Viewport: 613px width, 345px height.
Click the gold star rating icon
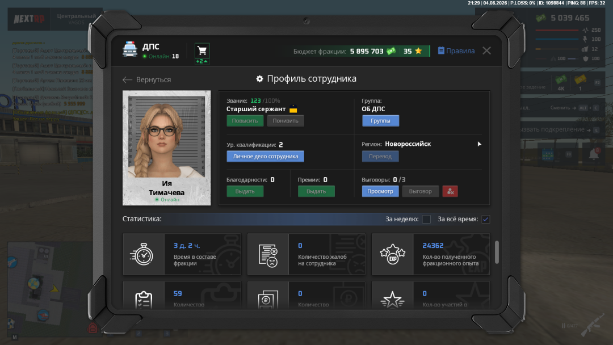pyautogui.click(x=418, y=51)
